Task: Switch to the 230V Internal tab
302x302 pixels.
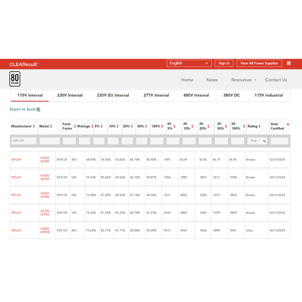Action: point(70,95)
